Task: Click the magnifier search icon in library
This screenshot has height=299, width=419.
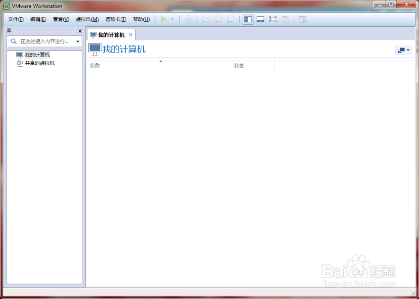Action: [14, 41]
